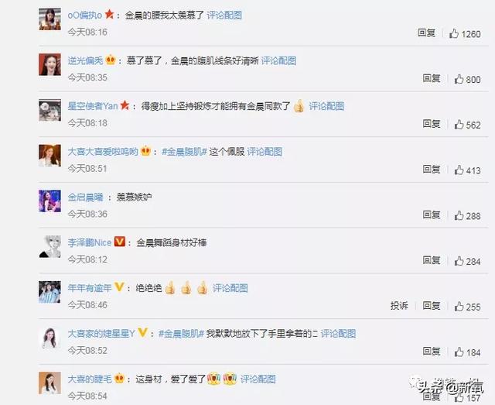Open 评论配图 link in oO偏执o's comment

224,15
